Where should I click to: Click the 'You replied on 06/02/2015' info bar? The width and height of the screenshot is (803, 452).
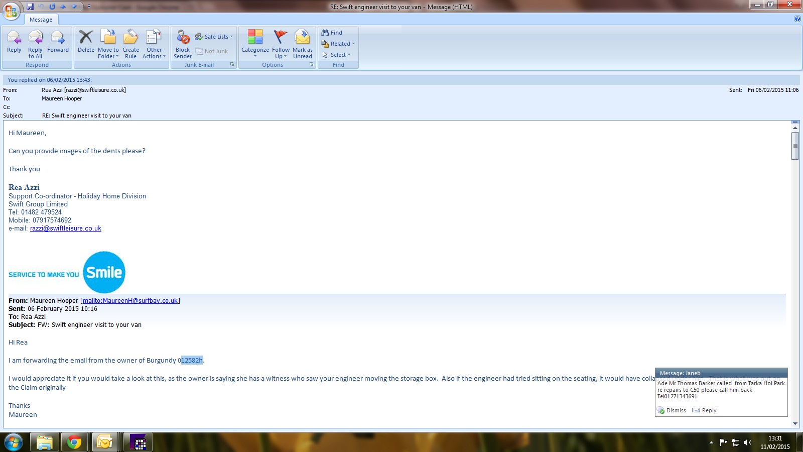click(401, 80)
